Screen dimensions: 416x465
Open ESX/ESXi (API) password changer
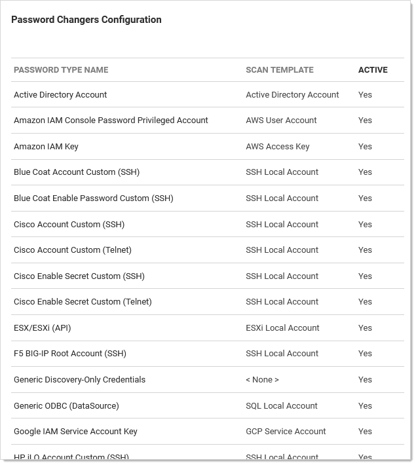42,328
